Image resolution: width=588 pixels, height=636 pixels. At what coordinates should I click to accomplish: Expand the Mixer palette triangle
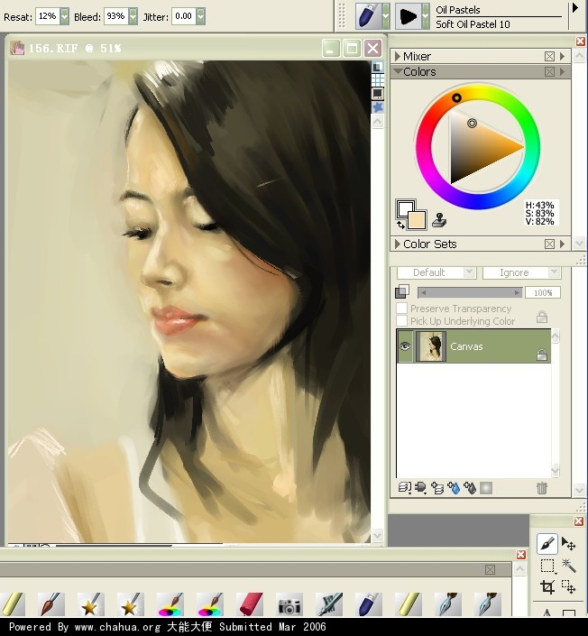click(398, 56)
